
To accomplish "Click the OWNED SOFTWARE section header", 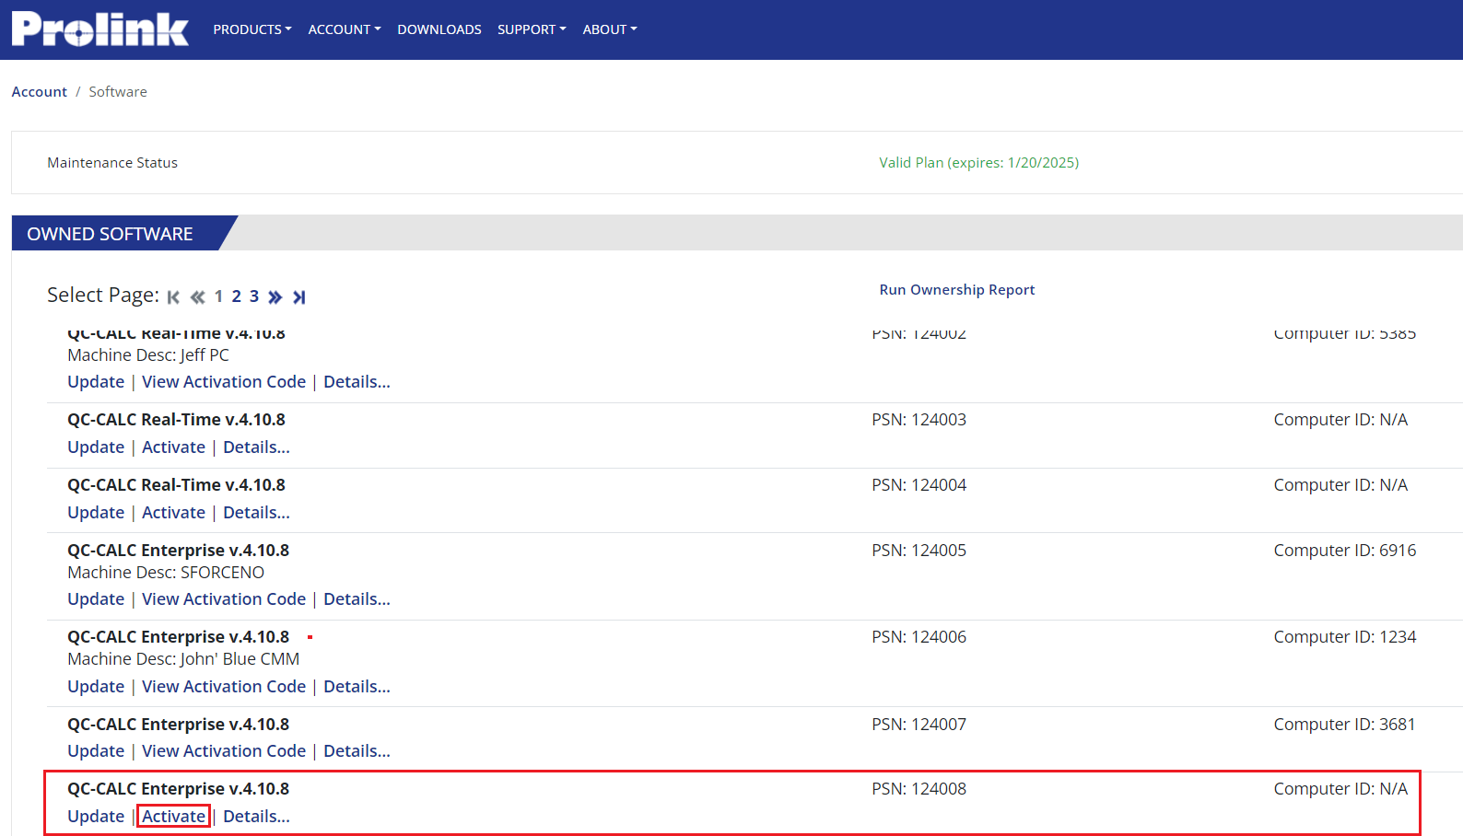I will click(x=110, y=234).
